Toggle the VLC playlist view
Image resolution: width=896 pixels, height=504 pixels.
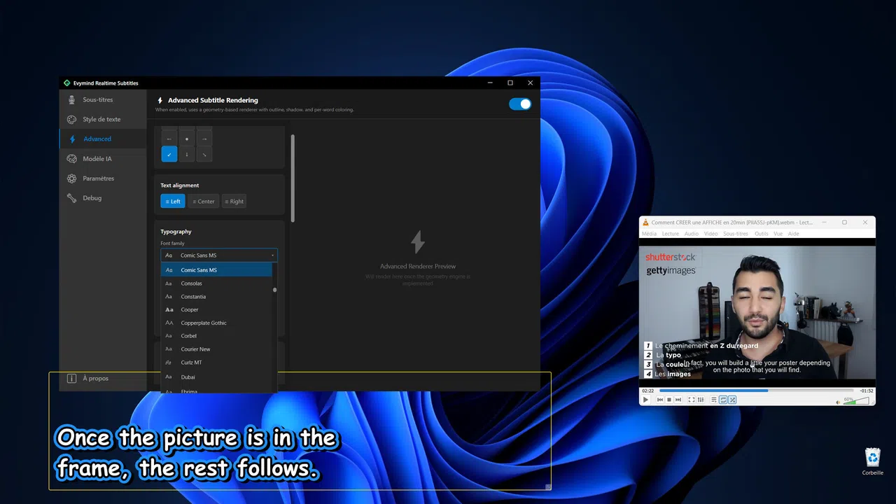point(714,400)
